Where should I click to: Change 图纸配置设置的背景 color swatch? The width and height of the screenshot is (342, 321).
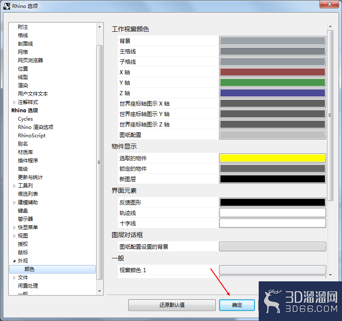(272, 247)
